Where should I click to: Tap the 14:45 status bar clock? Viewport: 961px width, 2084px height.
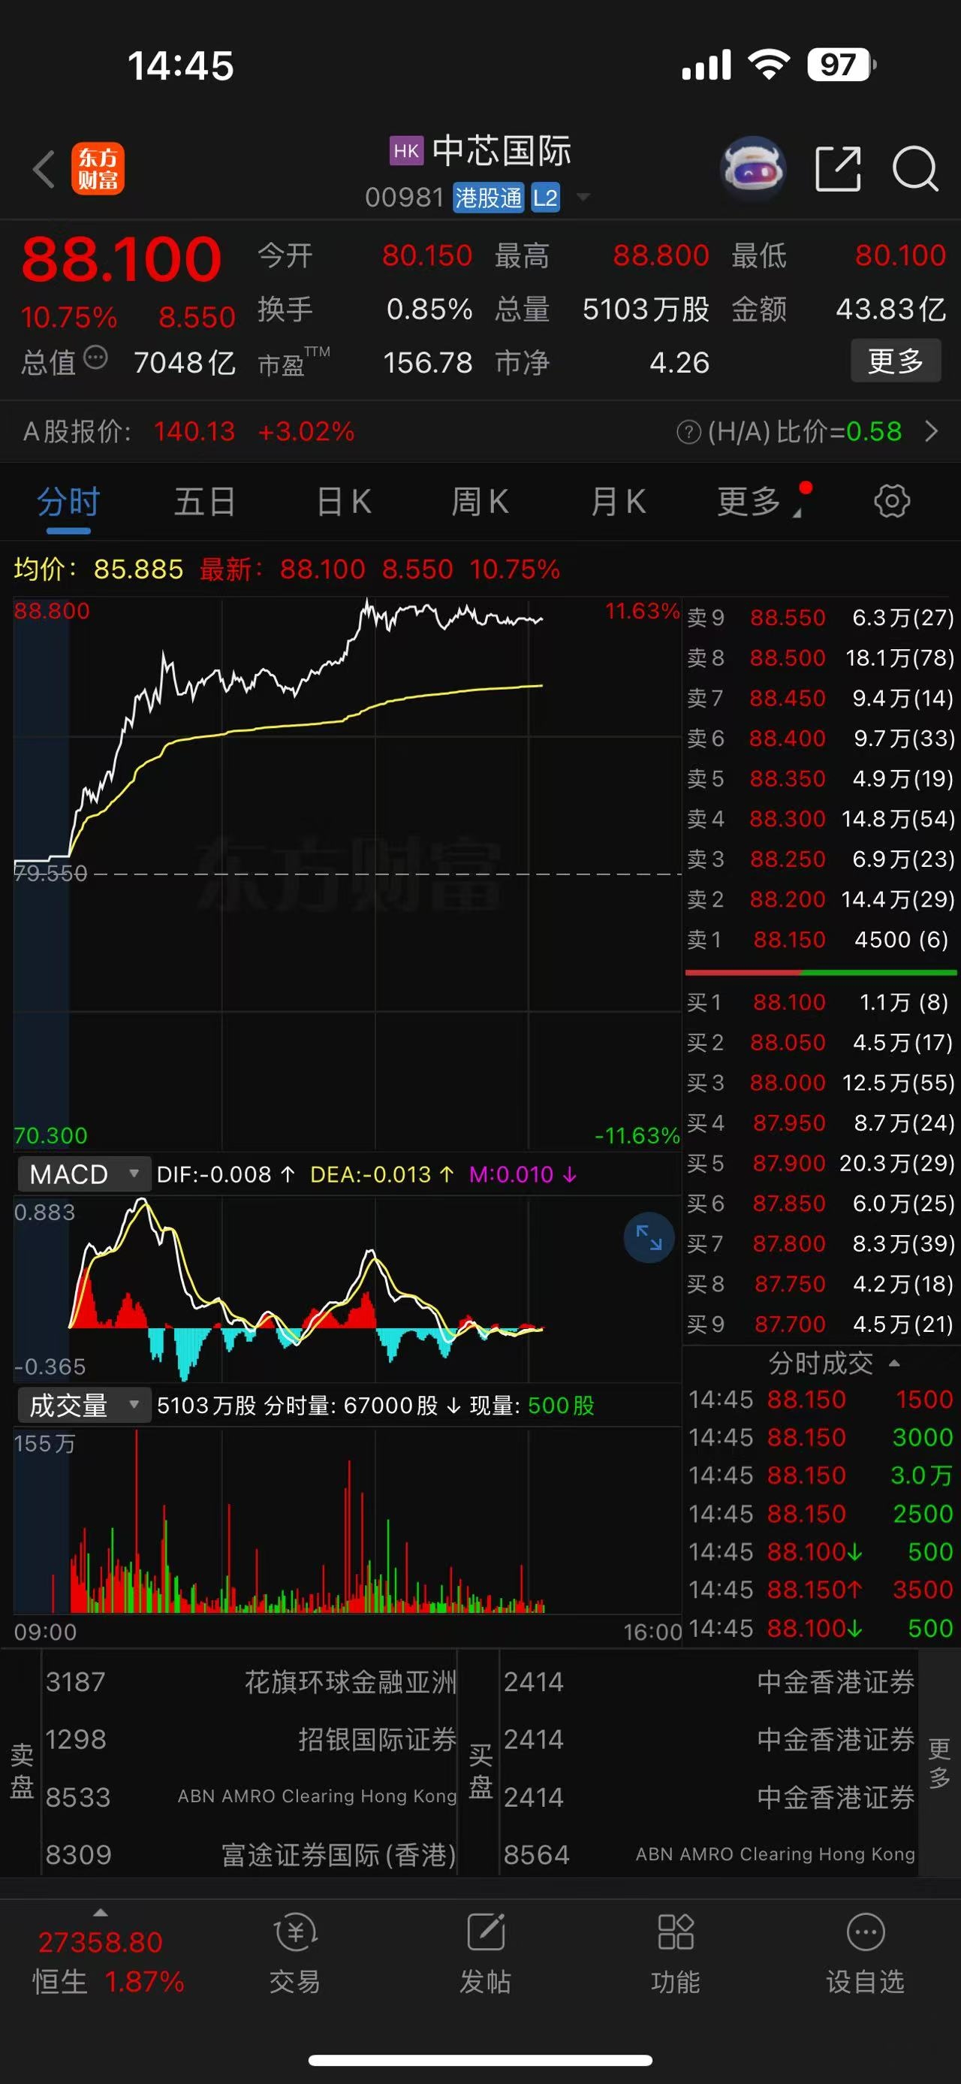(180, 65)
